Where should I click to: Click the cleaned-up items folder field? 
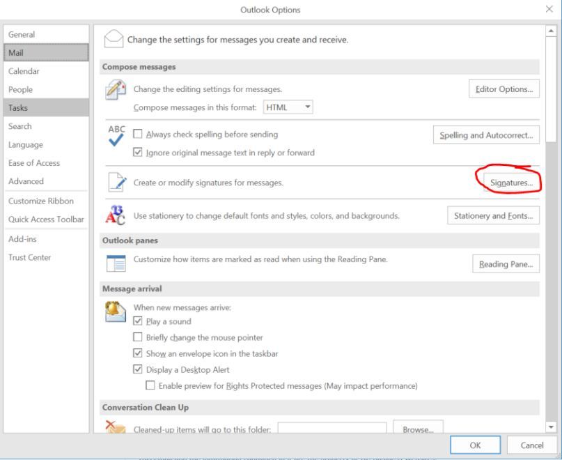pyautogui.click(x=333, y=429)
